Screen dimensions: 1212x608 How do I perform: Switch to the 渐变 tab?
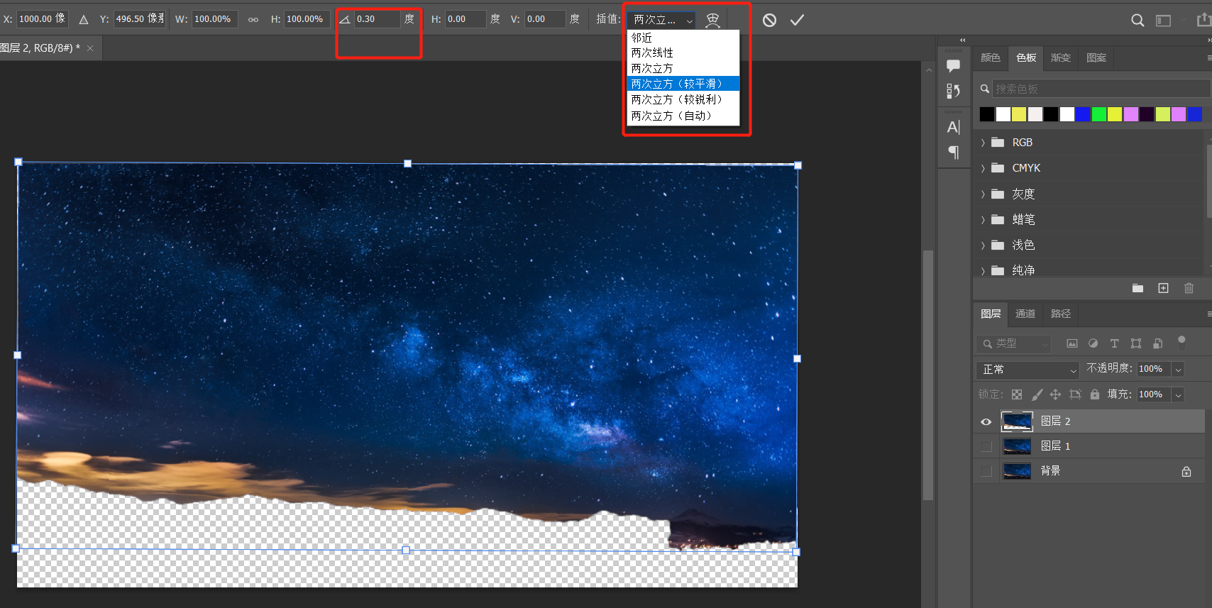coord(1060,57)
